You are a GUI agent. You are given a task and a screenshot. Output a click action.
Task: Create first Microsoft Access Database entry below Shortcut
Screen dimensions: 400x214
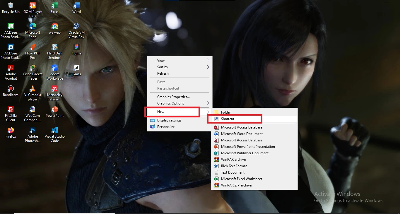tap(254, 127)
